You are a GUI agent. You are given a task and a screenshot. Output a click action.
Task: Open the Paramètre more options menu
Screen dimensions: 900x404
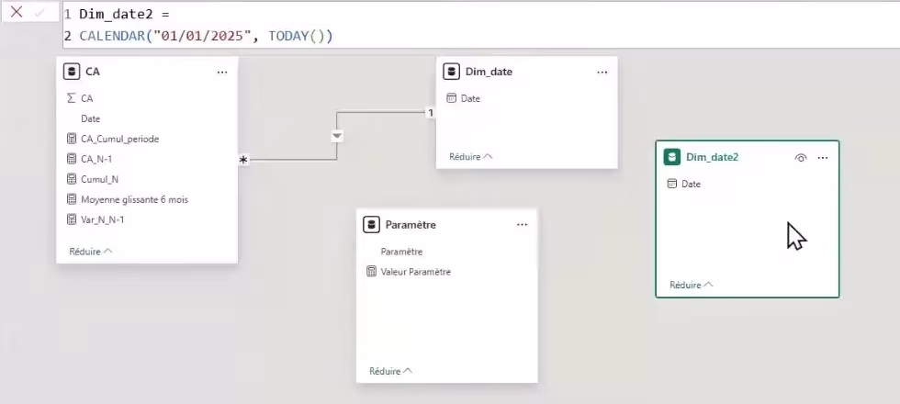pos(523,224)
